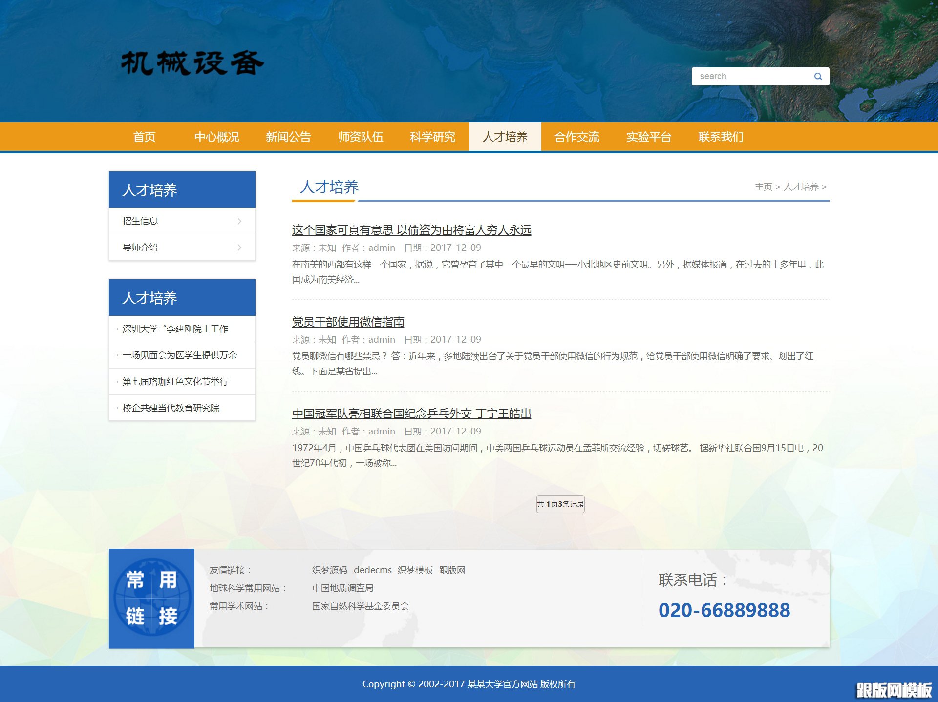Open 深圳大学李建刚院士工作 sidebar article
Screen dimensions: 938x702
[176, 329]
